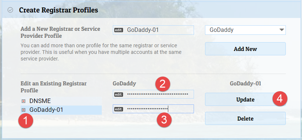Click the square icon next to DNSME

[24, 101]
